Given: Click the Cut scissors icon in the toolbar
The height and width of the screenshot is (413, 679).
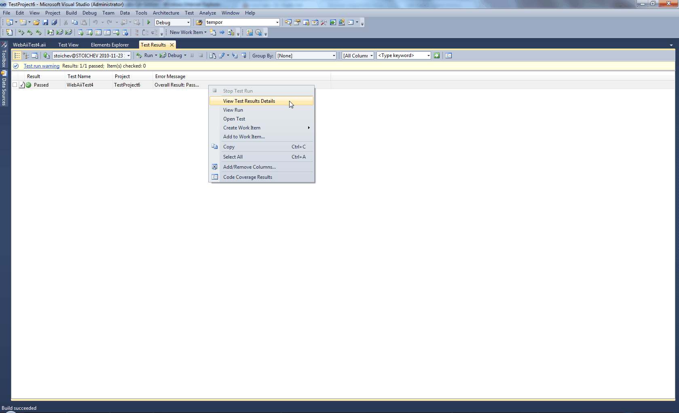Looking at the screenshot, I should coord(66,23).
